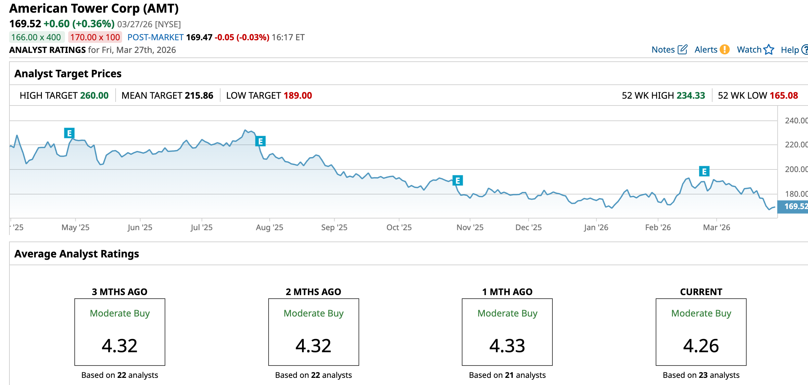Image resolution: width=808 pixels, height=385 pixels.
Task: Click the Watch star icon
Action: (x=769, y=49)
